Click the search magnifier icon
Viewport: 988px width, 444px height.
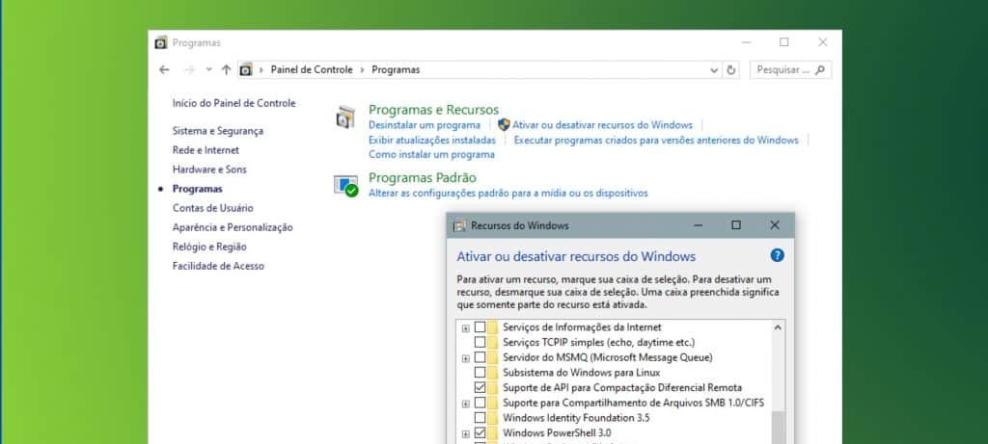pyautogui.click(x=820, y=69)
